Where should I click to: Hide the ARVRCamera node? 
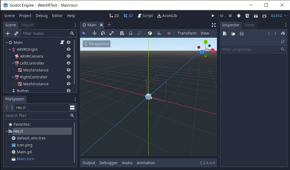point(69,56)
